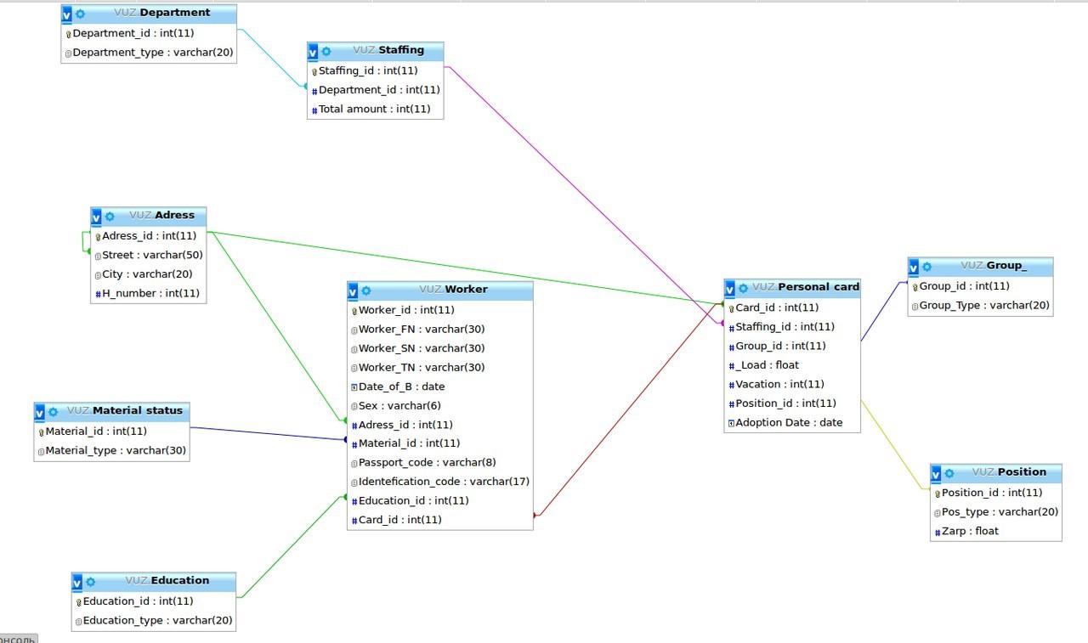Screen dimensions: 1088x643
Task: Select the VUZ.Staffing table title
Action: (x=388, y=50)
